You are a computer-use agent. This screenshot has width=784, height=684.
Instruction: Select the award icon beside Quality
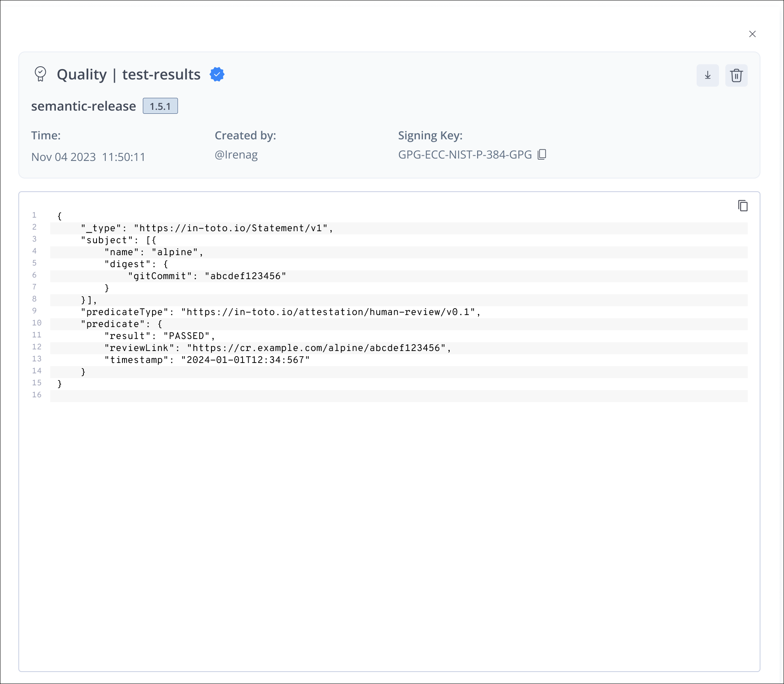click(41, 74)
